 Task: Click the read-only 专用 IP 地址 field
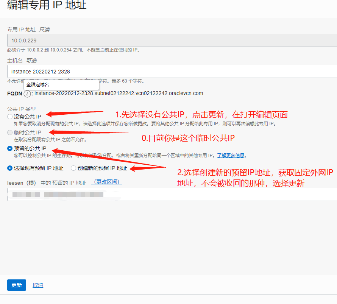coord(172,40)
